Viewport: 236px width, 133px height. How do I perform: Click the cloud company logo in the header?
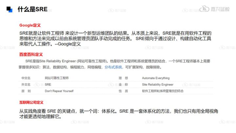pyautogui.click(x=214, y=9)
